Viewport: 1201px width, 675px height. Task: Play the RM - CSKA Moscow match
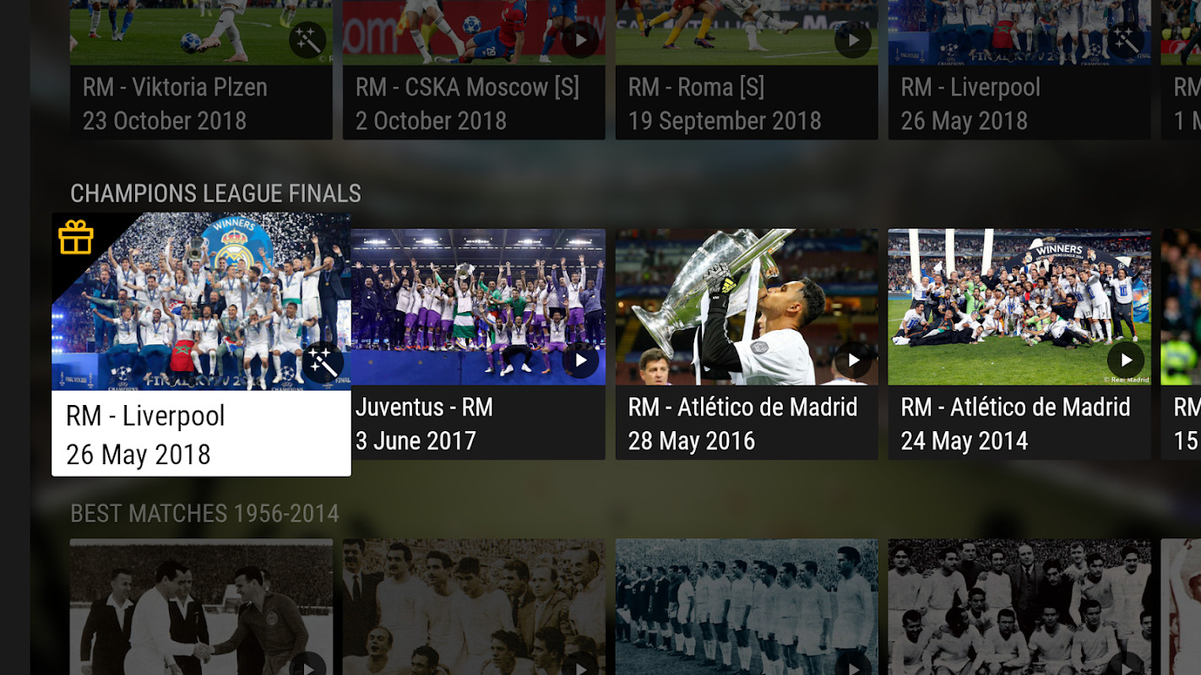coord(580,40)
